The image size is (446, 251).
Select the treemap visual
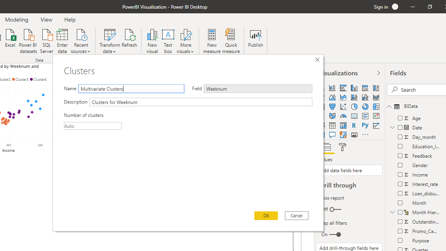376,107
